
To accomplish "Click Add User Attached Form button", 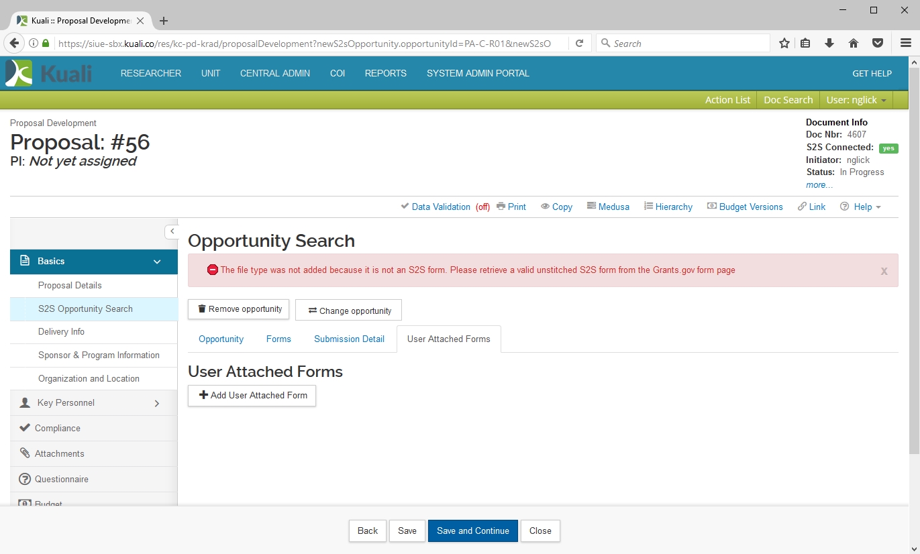I will pos(252,396).
